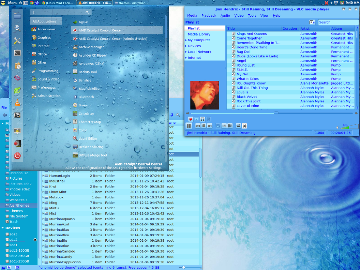The width and height of the screenshot is (360, 270).
Task: Show treeview in file manager sidebar
Action: (9, 268)
